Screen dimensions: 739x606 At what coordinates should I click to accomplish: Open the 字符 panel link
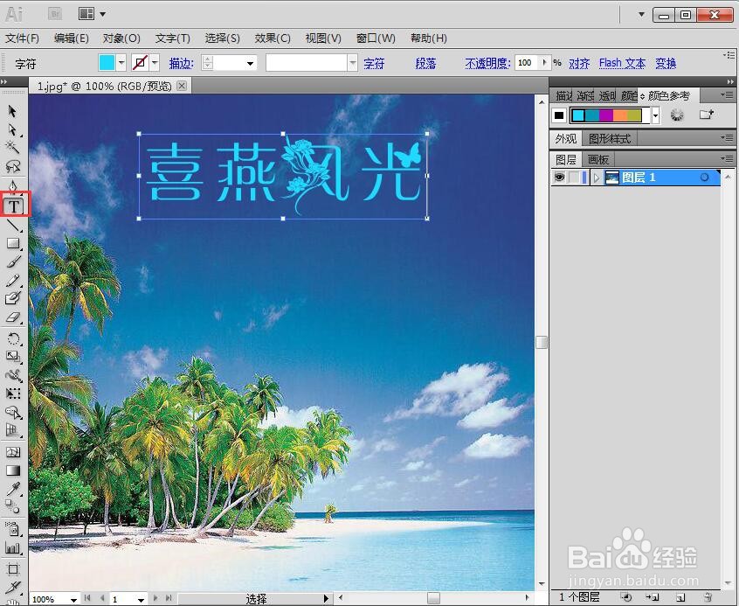373,63
